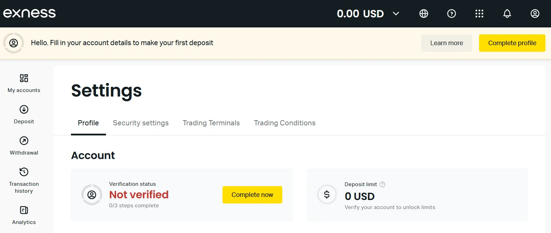This screenshot has width=551, height=233.
Task: Select the Profile tab
Action: tap(88, 123)
